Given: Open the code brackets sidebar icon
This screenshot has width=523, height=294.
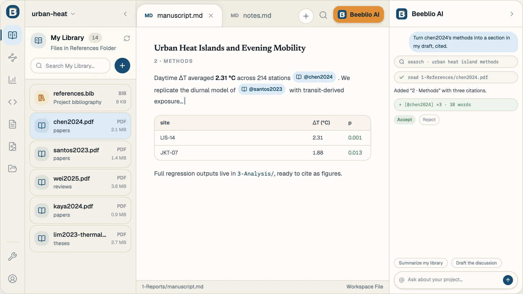Looking at the screenshot, I should pos(13,102).
